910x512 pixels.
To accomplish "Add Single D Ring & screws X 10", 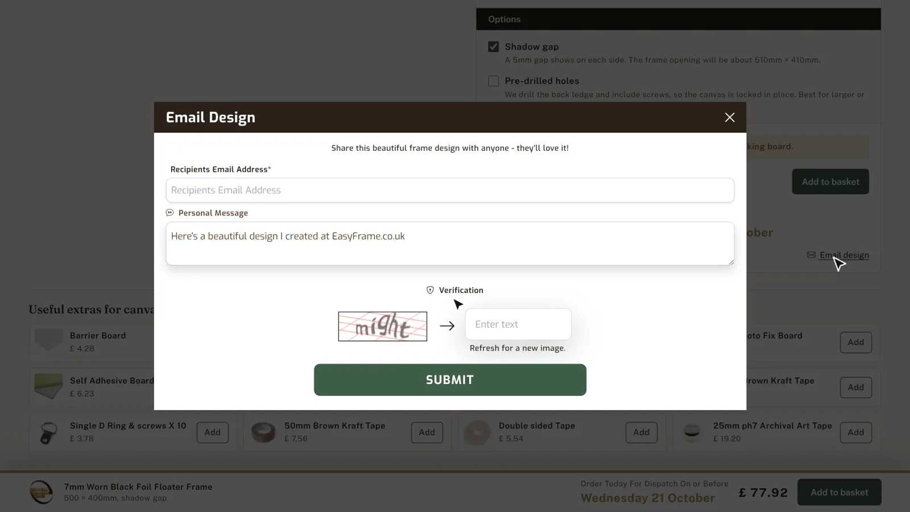I will [213, 432].
